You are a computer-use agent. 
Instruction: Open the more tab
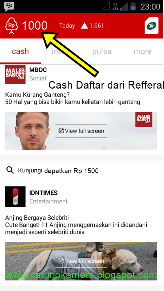pyautogui.click(x=143, y=51)
